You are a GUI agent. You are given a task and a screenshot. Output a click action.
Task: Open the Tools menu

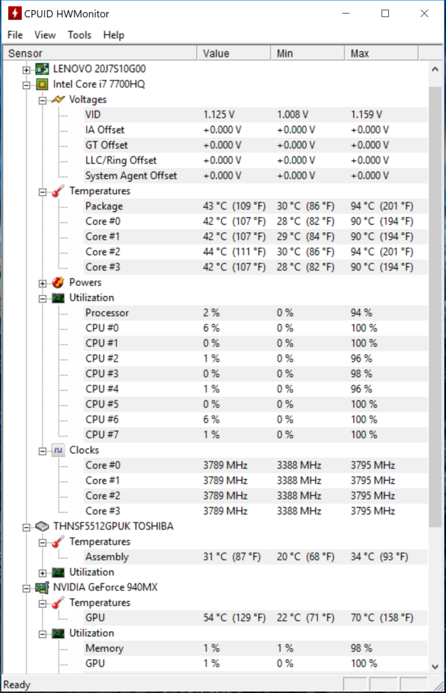(79, 35)
